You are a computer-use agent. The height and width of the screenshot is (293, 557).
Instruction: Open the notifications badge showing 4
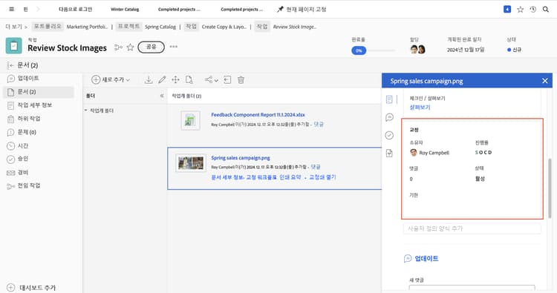pos(507,9)
